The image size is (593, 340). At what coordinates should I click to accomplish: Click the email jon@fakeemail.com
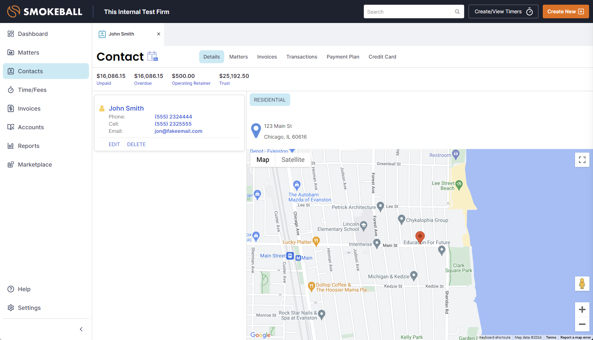coord(178,131)
